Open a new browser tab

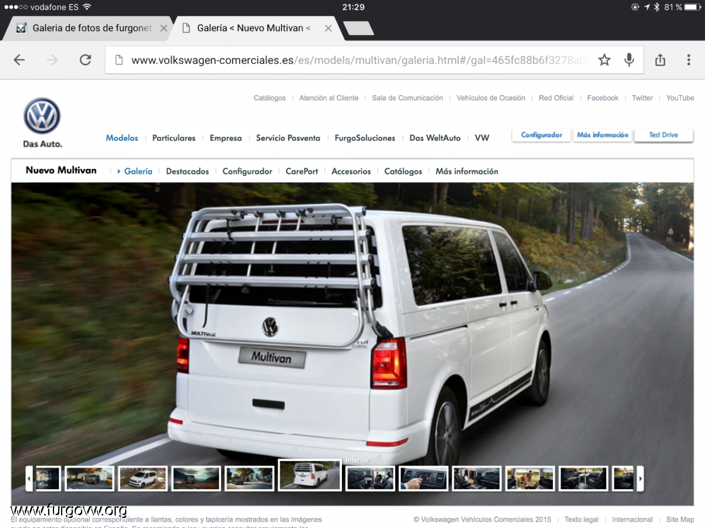click(358, 28)
